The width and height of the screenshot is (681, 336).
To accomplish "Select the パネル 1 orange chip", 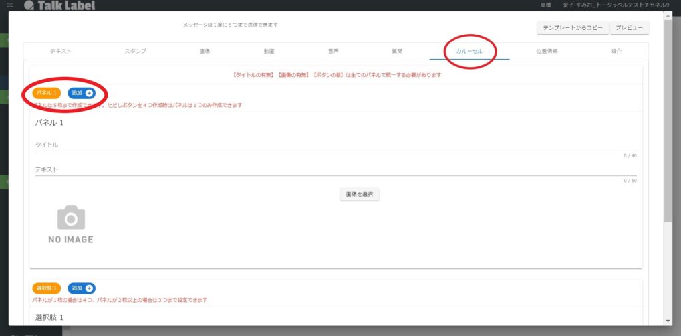I will tap(47, 93).
